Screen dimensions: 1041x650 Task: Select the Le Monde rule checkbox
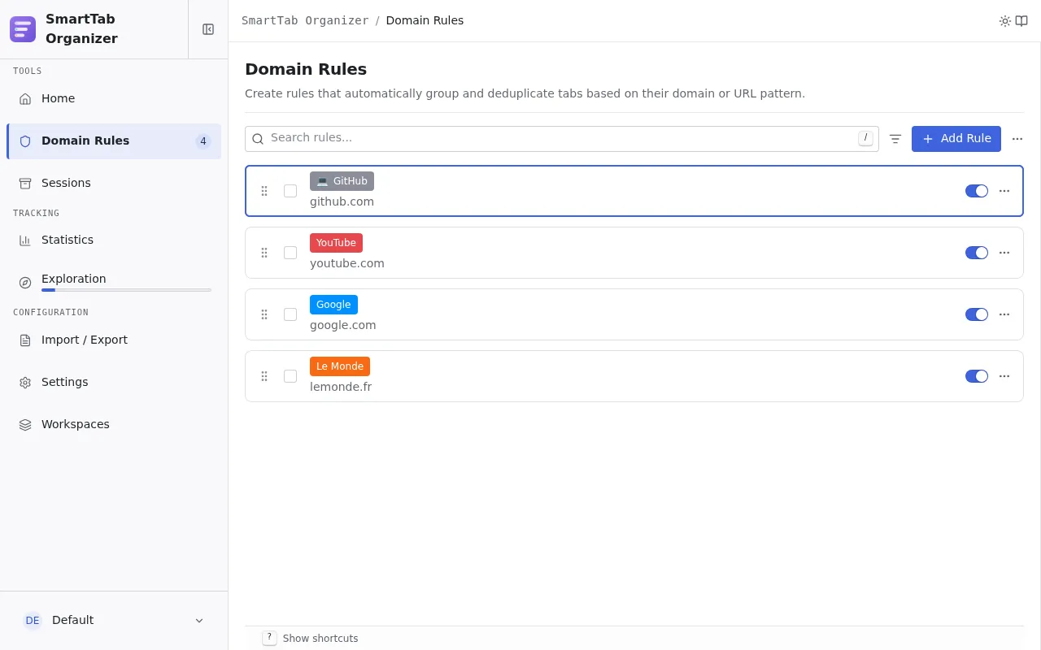(290, 376)
